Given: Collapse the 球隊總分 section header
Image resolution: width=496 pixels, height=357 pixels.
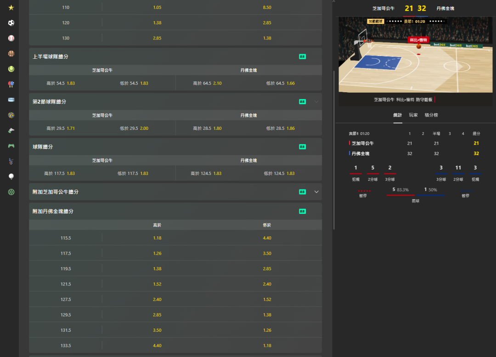Looking at the screenshot, I should click(175, 146).
